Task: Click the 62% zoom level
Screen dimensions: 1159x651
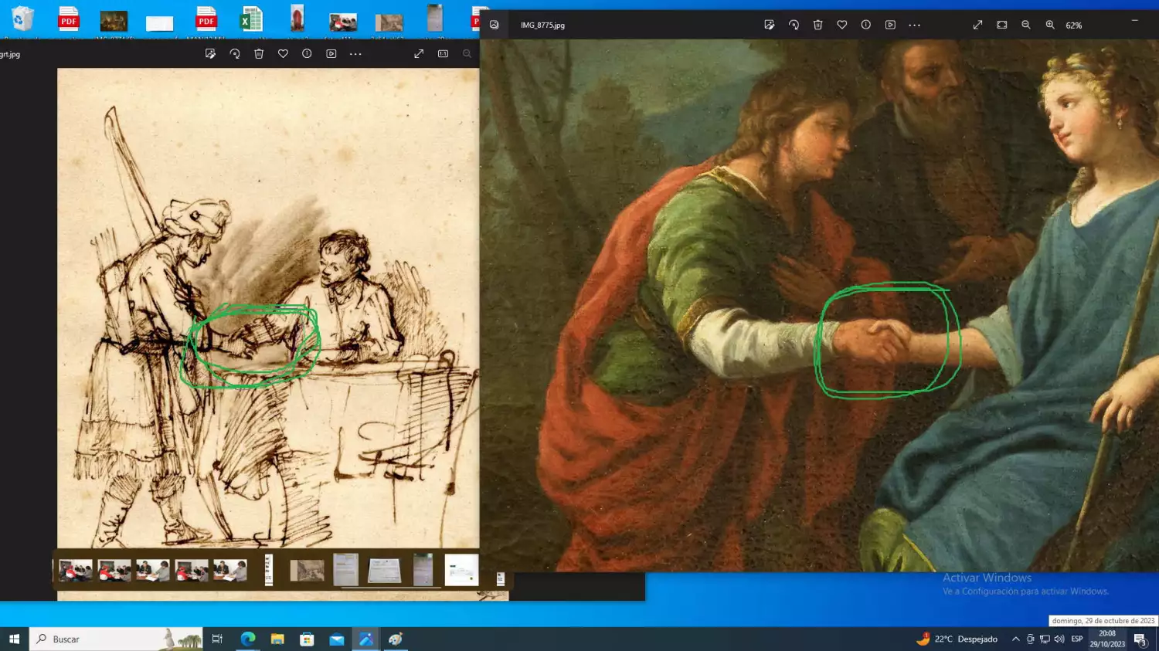Action: pyautogui.click(x=1074, y=25)
